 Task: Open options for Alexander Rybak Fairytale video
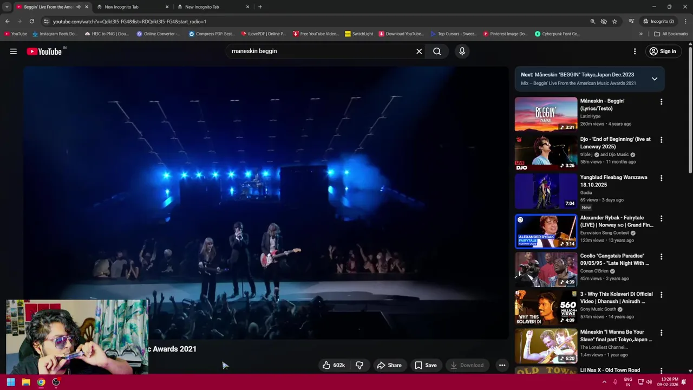661,218
